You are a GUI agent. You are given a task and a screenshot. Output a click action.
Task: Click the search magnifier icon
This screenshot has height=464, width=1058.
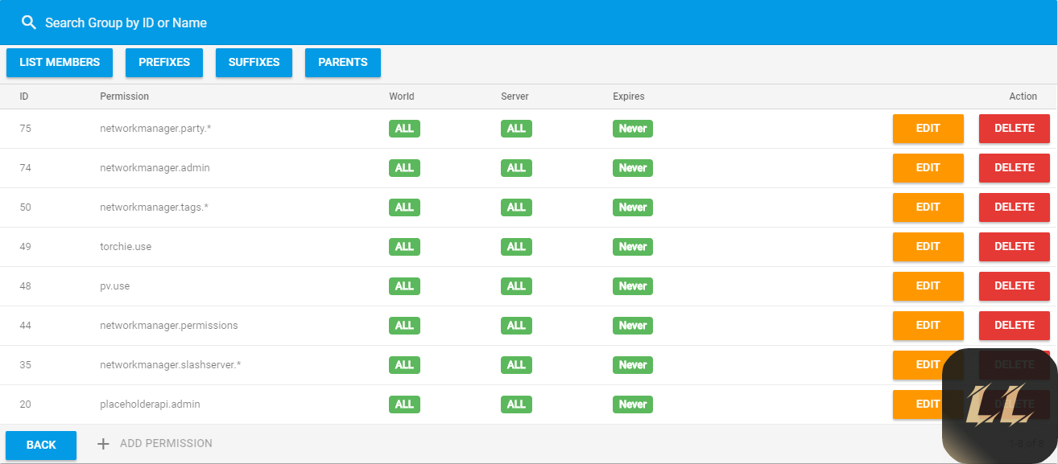tap(29, 23)
